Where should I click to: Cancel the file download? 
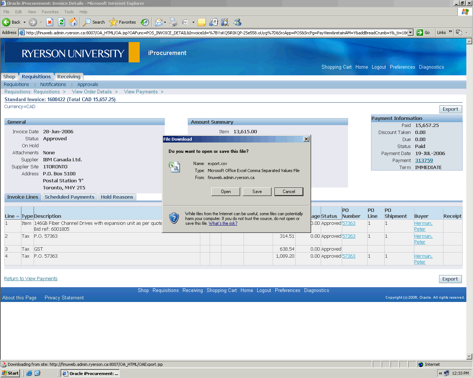(x=289, y=192)
